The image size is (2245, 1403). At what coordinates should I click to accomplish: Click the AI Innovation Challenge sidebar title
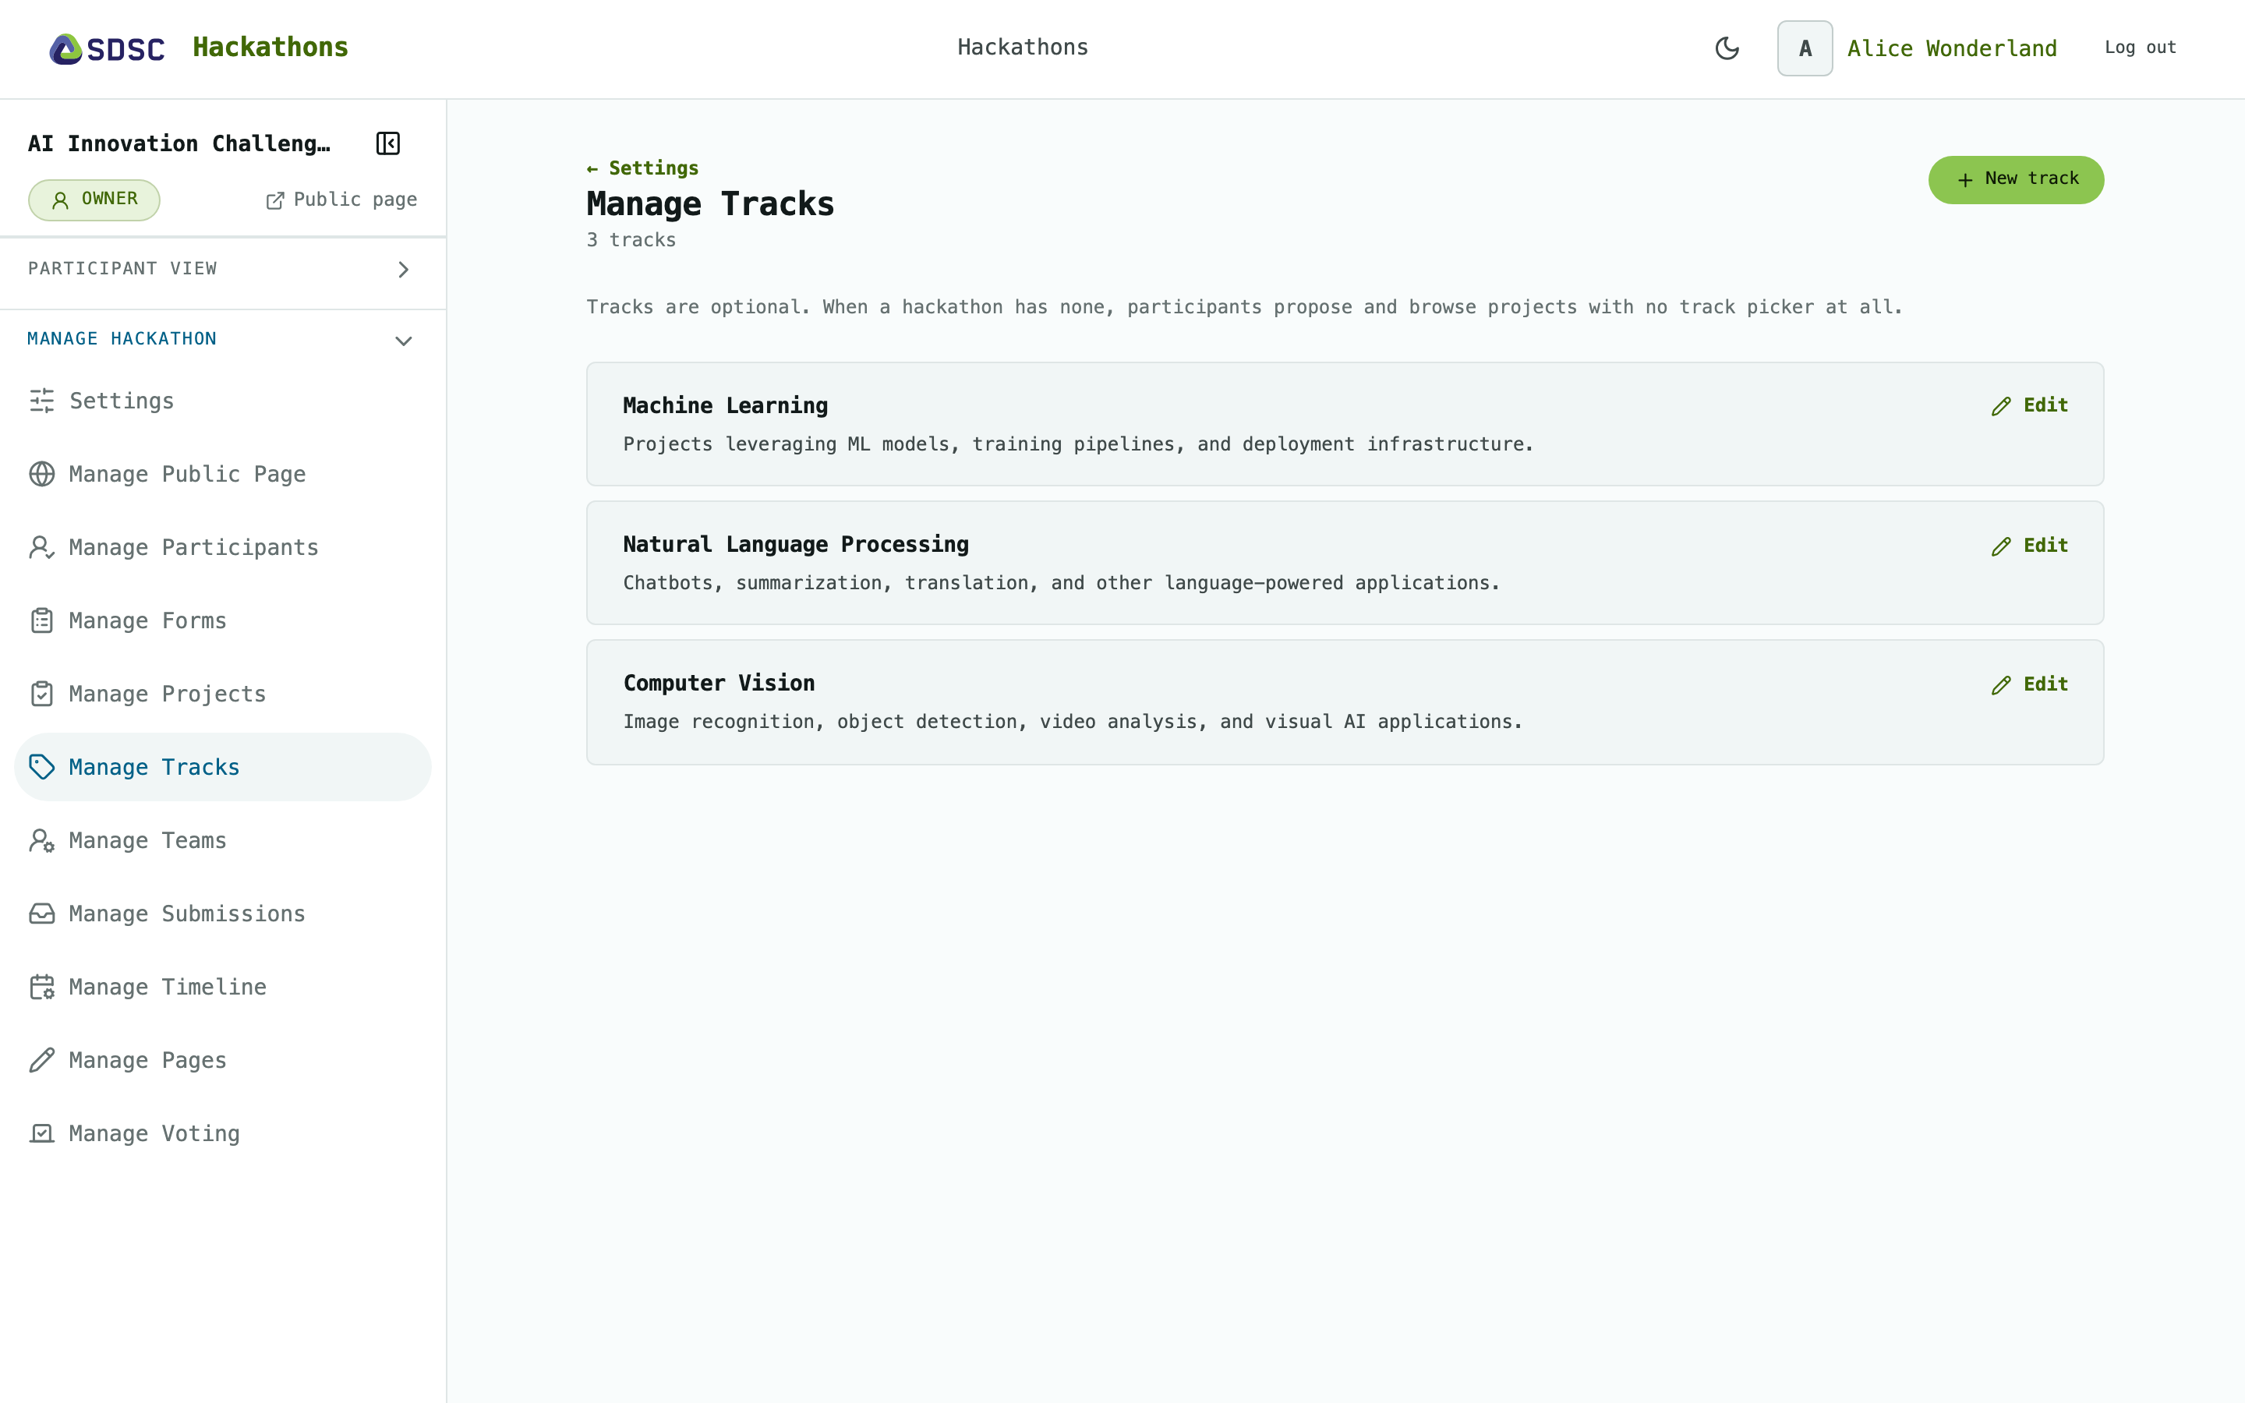pyautogui.click(x=179, y=144)
